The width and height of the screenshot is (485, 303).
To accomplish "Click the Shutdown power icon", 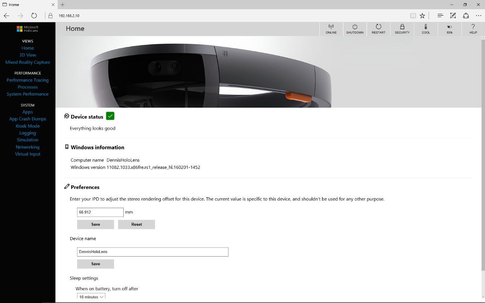I will coord(355,29).
